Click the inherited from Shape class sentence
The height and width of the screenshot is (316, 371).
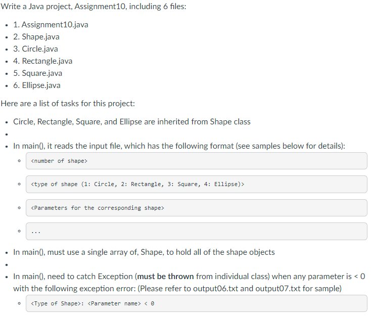click(132, 122)
